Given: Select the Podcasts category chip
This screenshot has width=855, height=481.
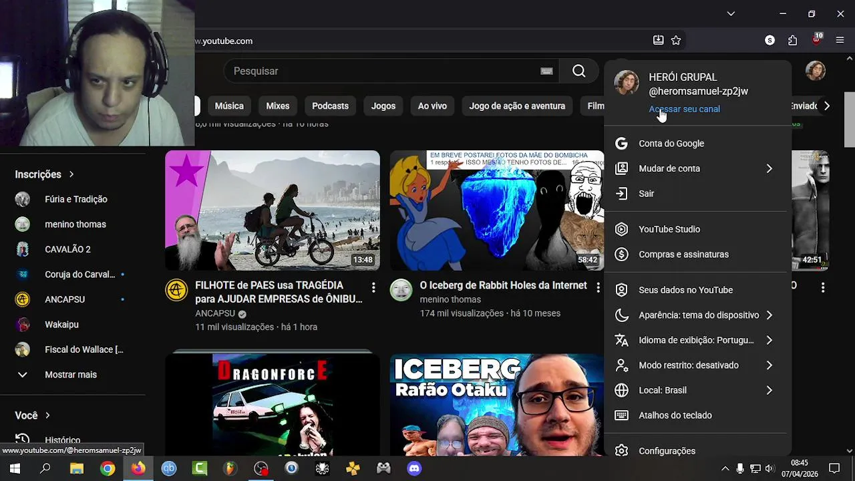Looking at the screenshot, I should [x=330, y=106].
